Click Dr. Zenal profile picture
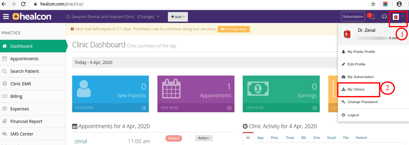Viewport: 409px width, 145px height. click(x=347, y=34)
